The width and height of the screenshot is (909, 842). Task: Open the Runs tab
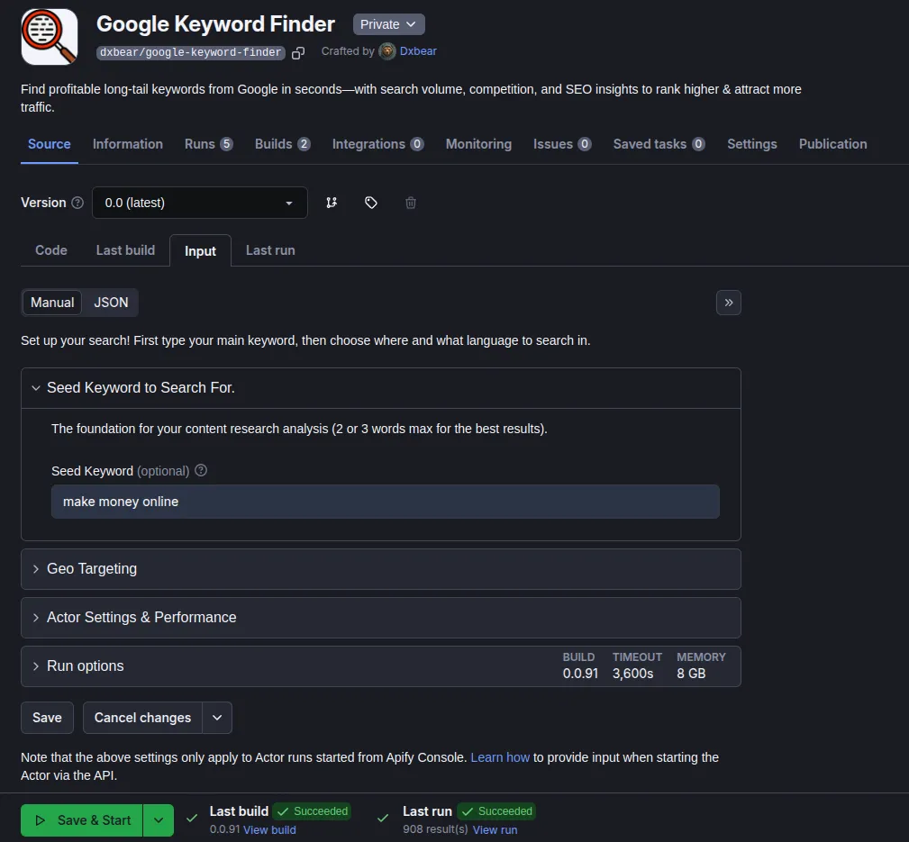[x=208, y=144]
